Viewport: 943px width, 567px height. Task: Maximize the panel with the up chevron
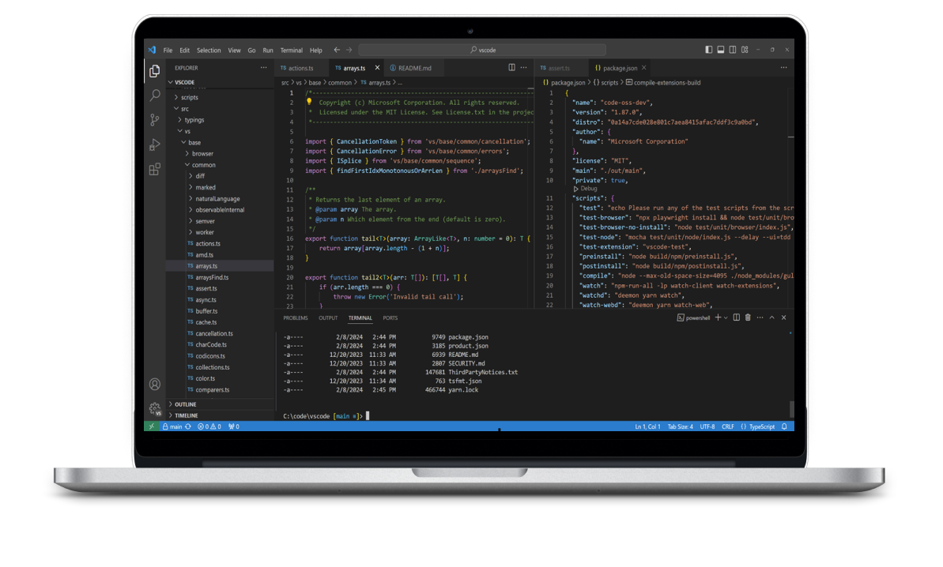point(772,317)
